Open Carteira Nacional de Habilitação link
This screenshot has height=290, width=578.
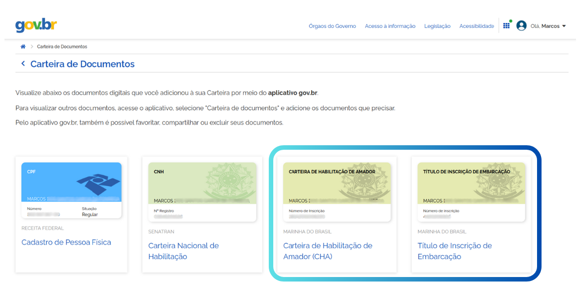[x=183, y=251]
